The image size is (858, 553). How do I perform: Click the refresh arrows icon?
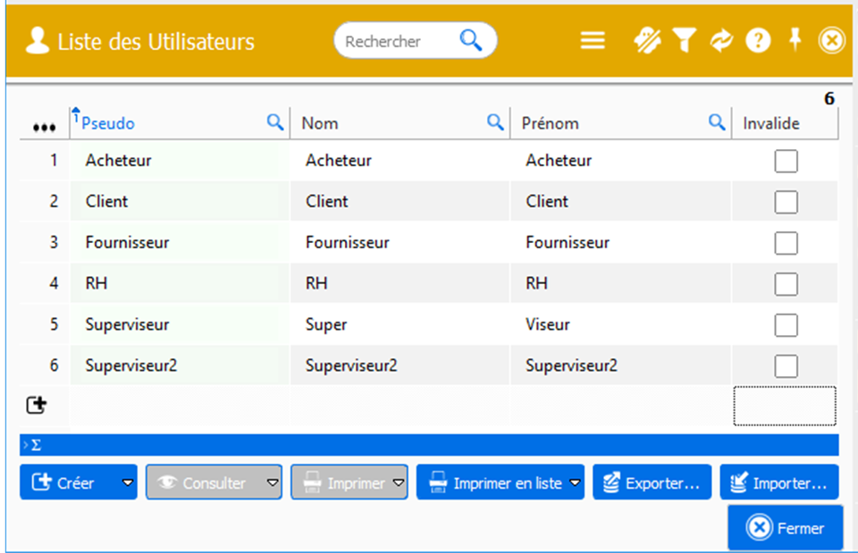coord(721,41)
